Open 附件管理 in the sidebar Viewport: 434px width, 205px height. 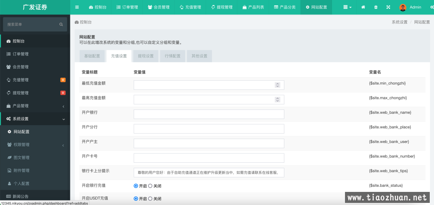(35, 170)
